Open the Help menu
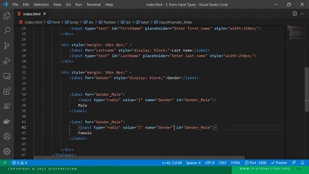 109,4
